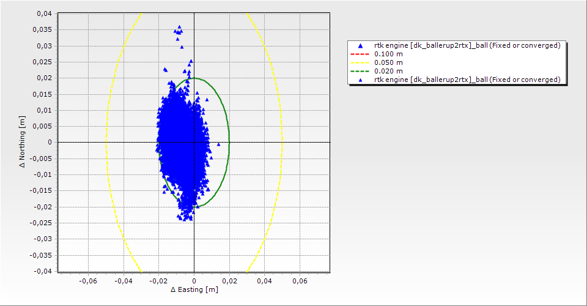
Task: Click the -0,025 Northing tick label
Action: (x=41, y=223)
